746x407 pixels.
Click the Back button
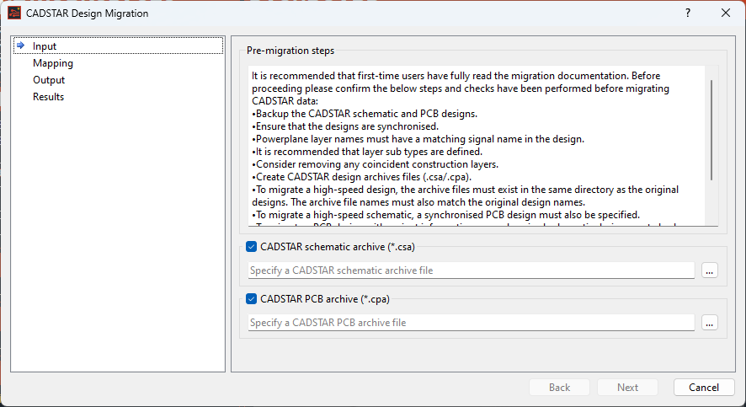559,388
